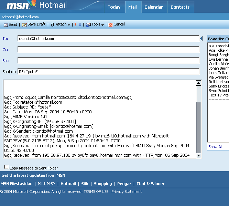Open Mitt MSN footer link
229x206 pixels.
point(46,184)
